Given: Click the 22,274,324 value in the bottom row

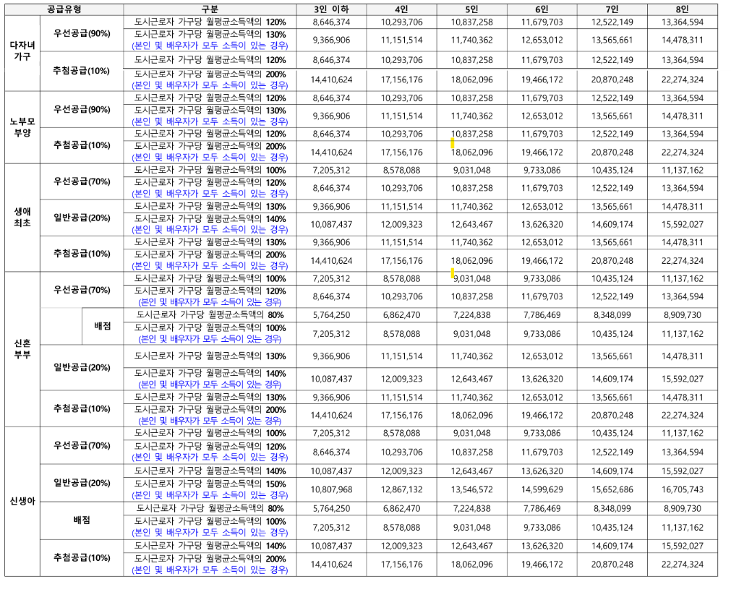Looking at the screenshot, I should coord(681,564).
